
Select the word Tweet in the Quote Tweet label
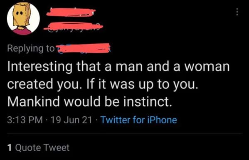[x=57, y=147]
